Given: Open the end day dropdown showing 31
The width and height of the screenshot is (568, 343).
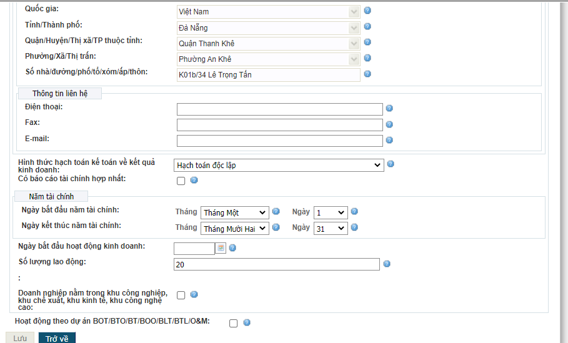Looking at the screenshot, I should tap(331, 229).
